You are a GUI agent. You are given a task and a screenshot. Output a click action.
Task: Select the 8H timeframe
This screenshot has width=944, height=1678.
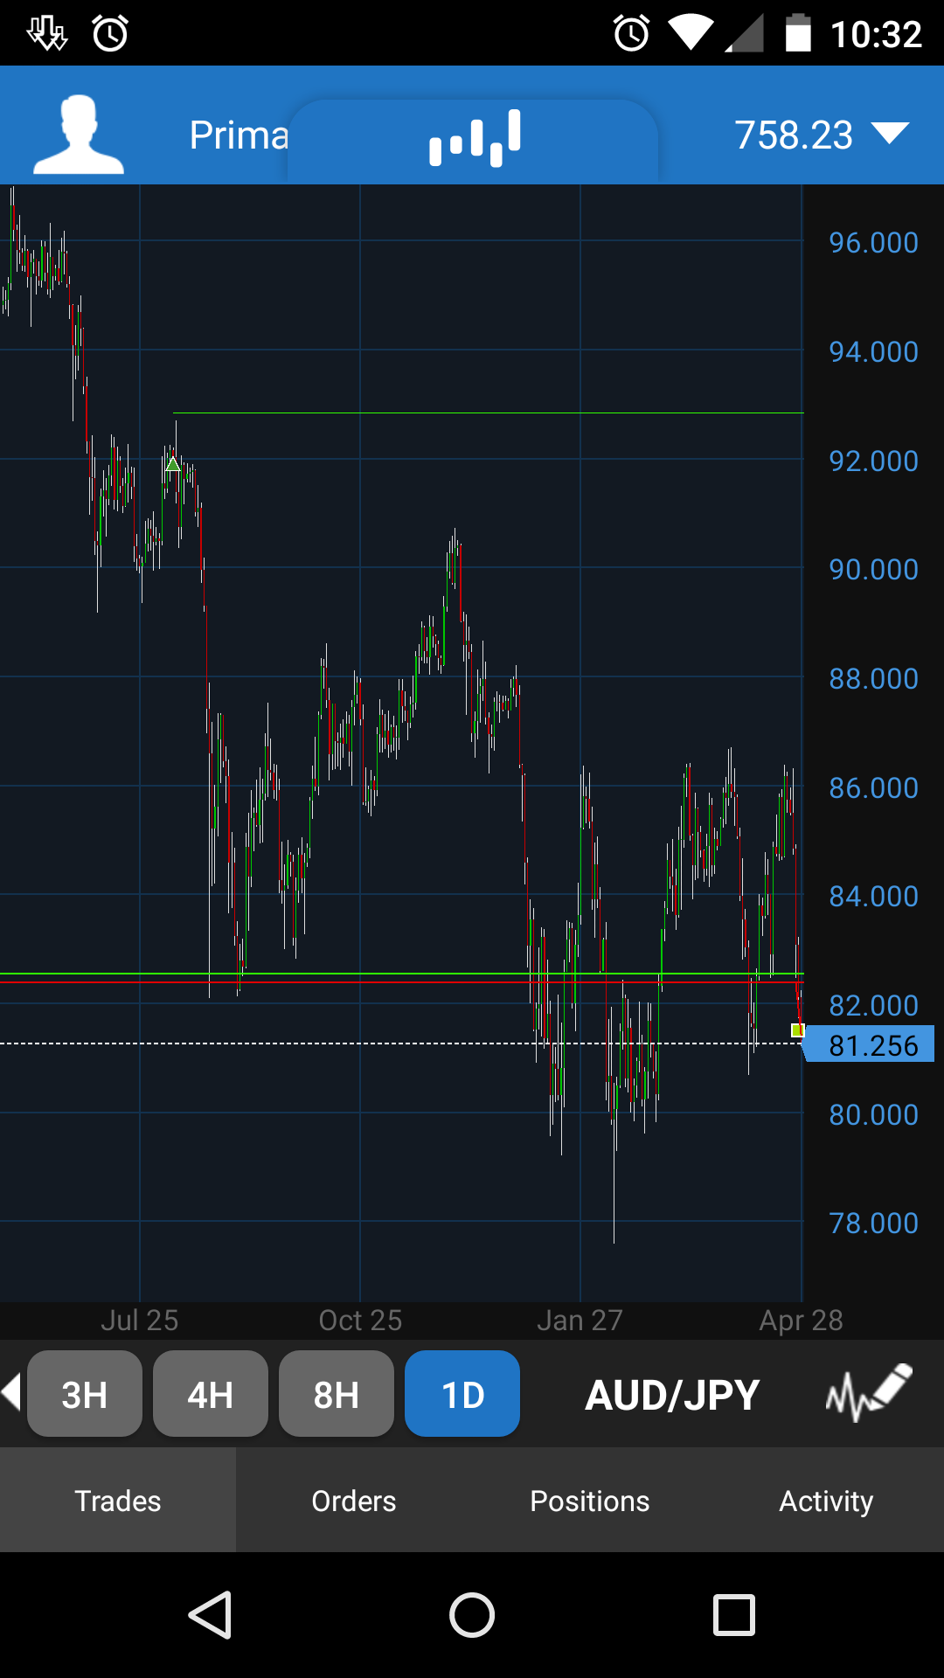[337, 1393]
